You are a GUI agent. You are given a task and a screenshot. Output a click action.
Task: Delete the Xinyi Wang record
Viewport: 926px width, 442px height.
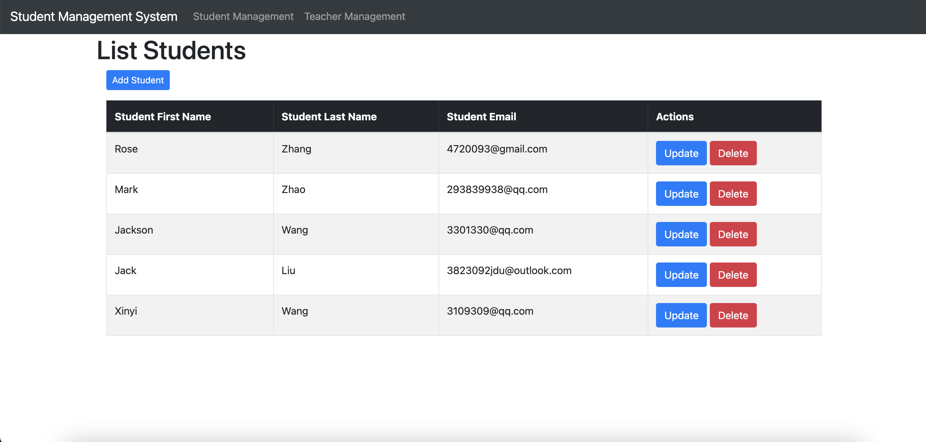coord(733,315)
